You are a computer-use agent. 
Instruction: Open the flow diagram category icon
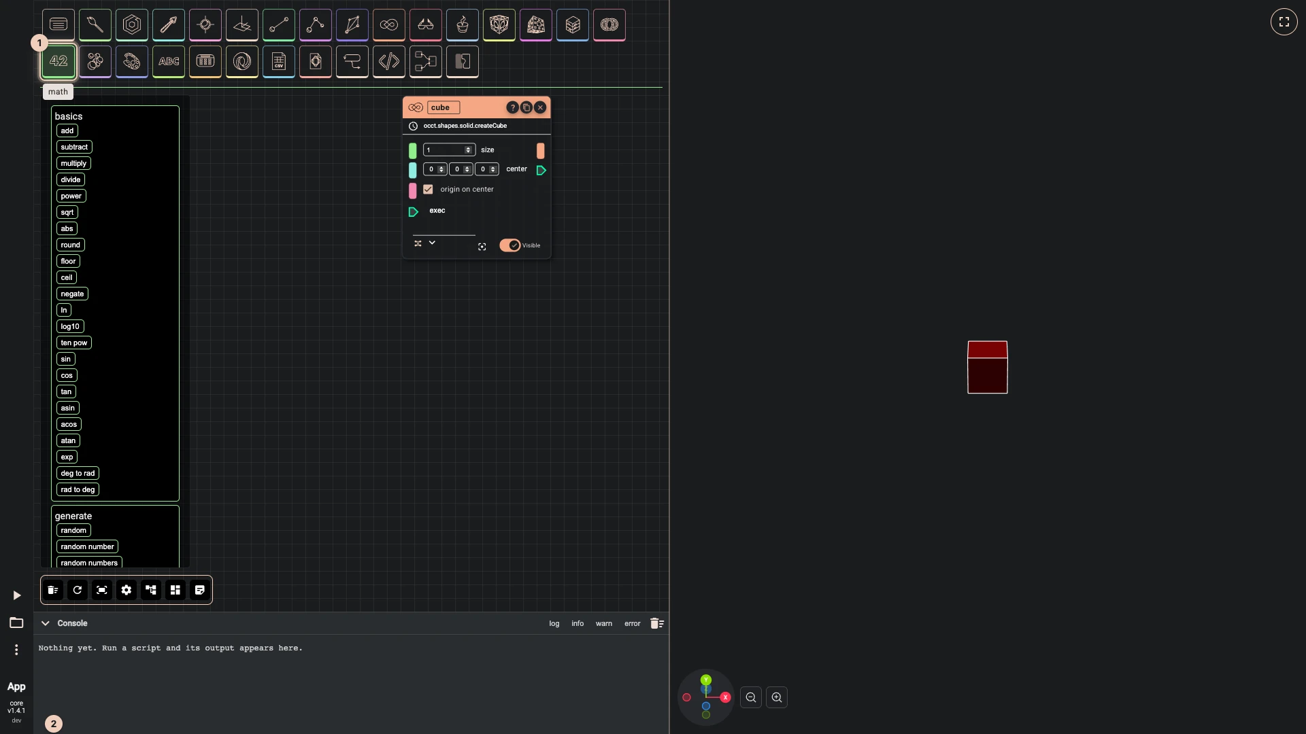[426, 61]
